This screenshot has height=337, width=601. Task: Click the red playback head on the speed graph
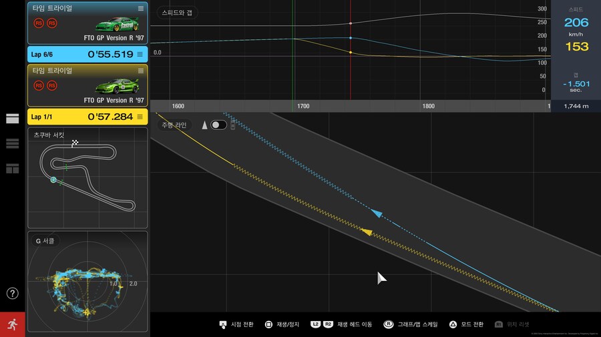(x=351, y=51)
